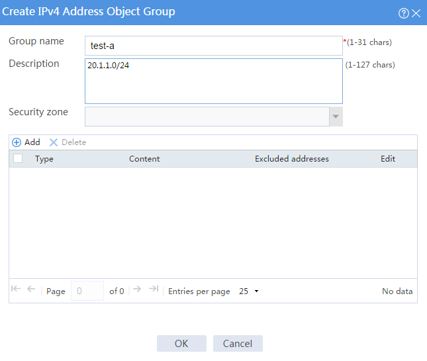Image resolution: width=427 pixels, height=361 pixels.
Task: Click into the Description text area
Action: coord(213,81)
